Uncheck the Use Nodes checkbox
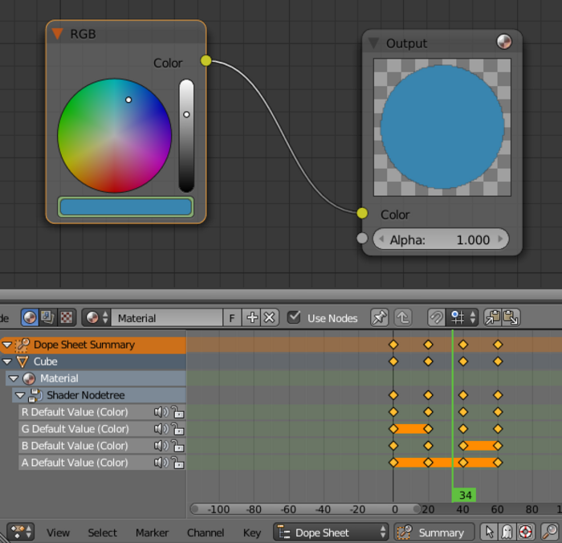This screenshot has height=543, width=562. pyautogui.click(x=294, y=318)
